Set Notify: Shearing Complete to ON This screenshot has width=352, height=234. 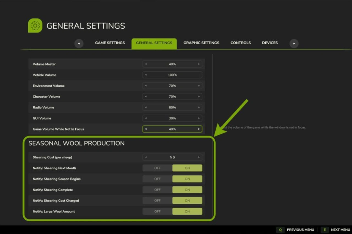tap(187, 190)
